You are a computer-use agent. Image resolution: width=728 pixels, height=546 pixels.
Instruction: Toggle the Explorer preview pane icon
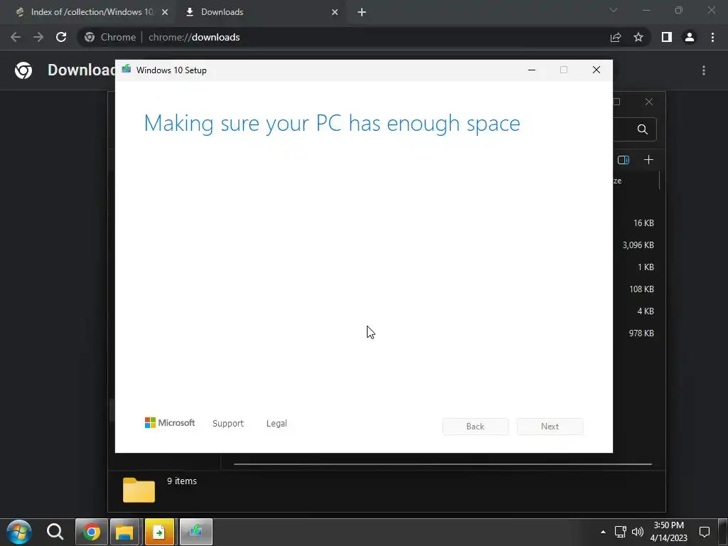[x=623, y=160]
